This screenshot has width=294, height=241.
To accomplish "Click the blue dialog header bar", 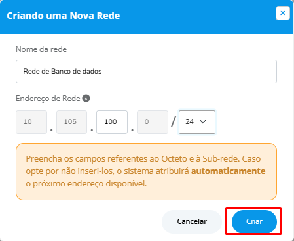I will click(146, 17).
